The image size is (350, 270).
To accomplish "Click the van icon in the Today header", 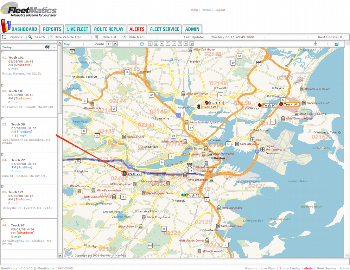I will (47, 47).
